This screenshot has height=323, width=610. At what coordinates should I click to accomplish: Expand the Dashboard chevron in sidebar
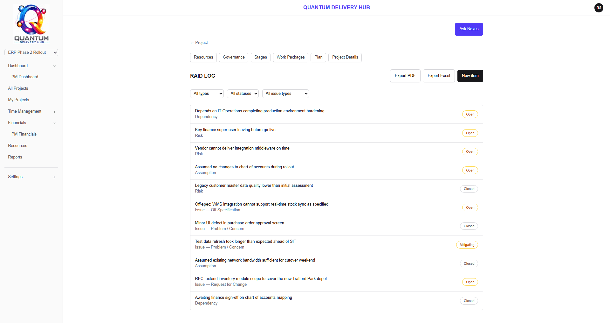[x=54, y=66]
